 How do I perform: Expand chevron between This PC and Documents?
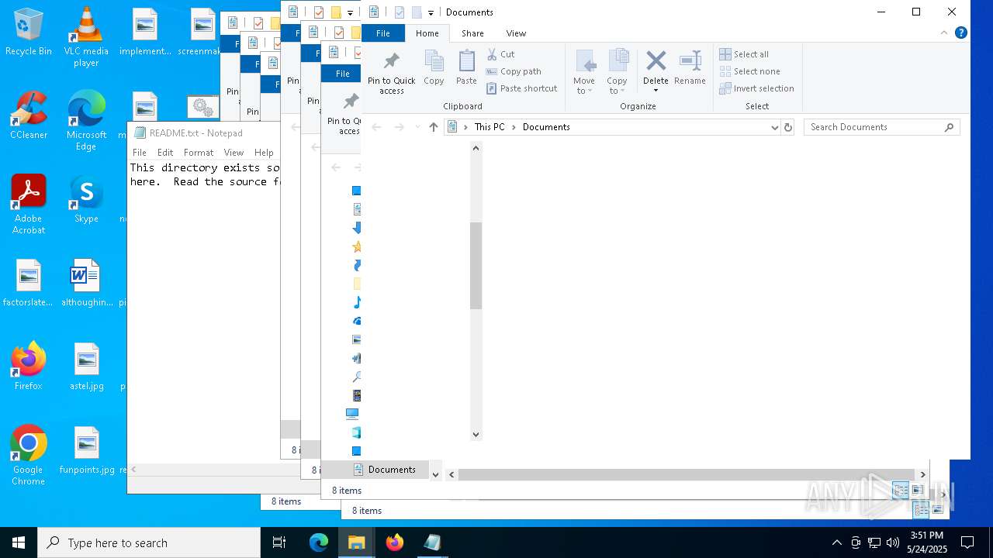pos(514,127)
